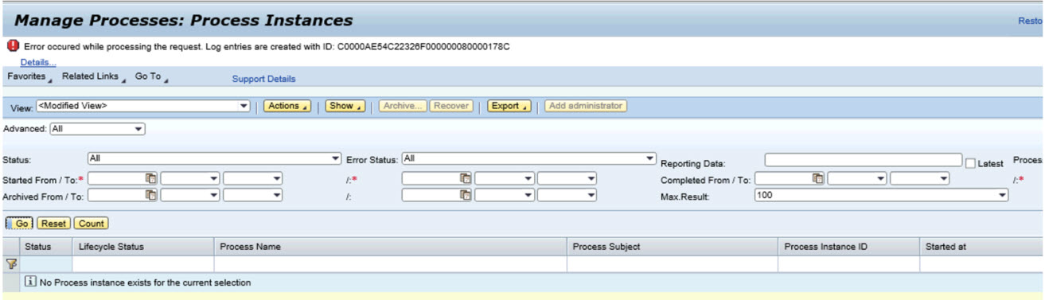
Task: Click the Completed From date input field
Action: (783, 178)
